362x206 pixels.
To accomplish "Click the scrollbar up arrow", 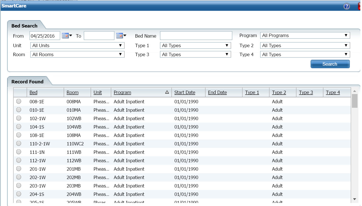I will point(354,91).
